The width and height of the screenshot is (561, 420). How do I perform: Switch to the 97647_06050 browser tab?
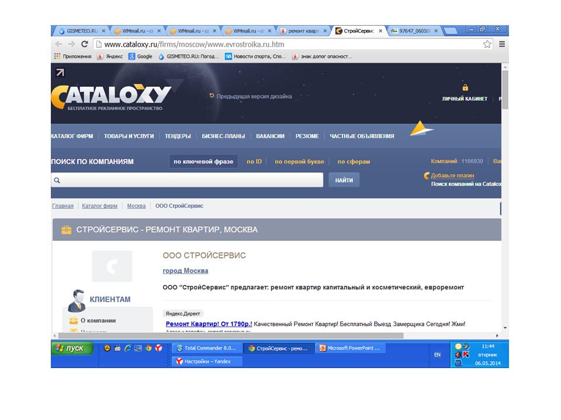point(414,31)
